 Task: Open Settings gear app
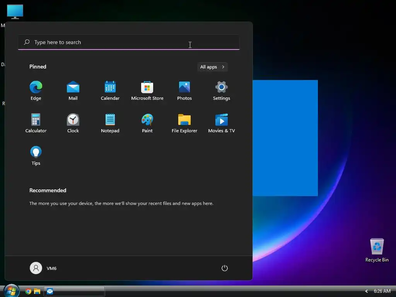pyautogui.click(x=222, y=90)
